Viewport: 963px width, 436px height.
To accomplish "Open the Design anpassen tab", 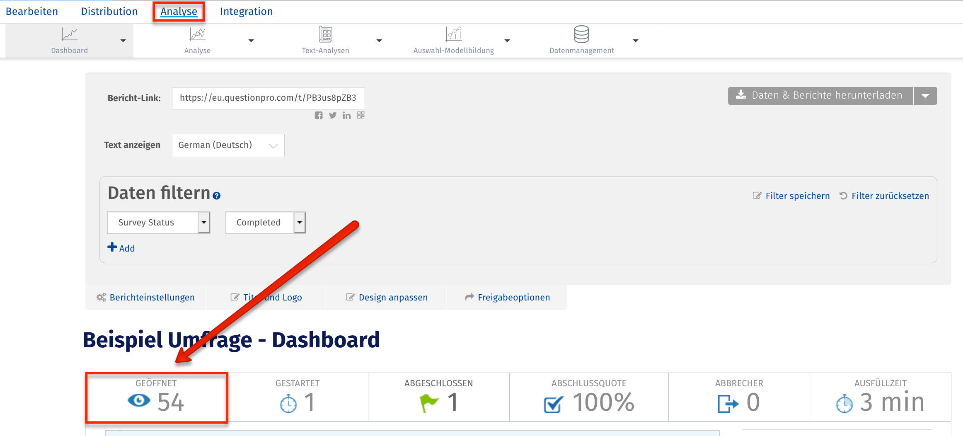I will click(x=387, y=297).
